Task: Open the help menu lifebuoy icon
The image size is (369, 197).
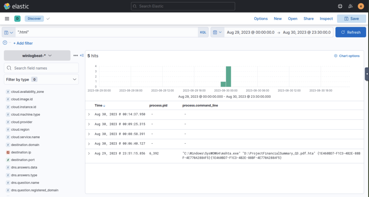Action: tap(340, 6)
